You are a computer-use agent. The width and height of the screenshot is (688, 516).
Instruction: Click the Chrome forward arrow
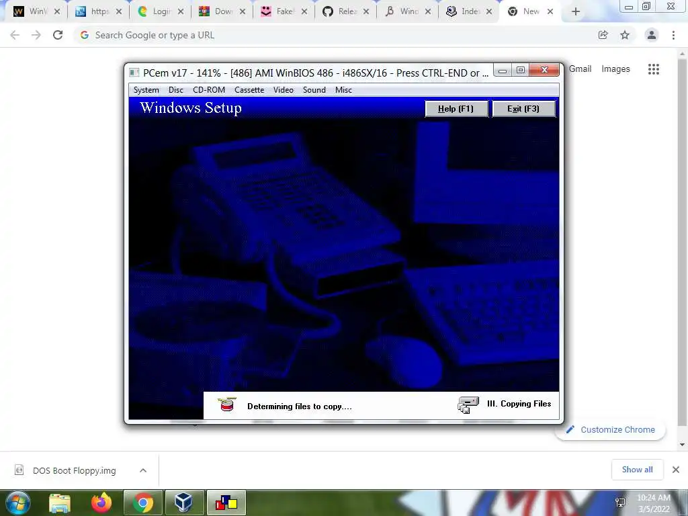pos(36,35)
